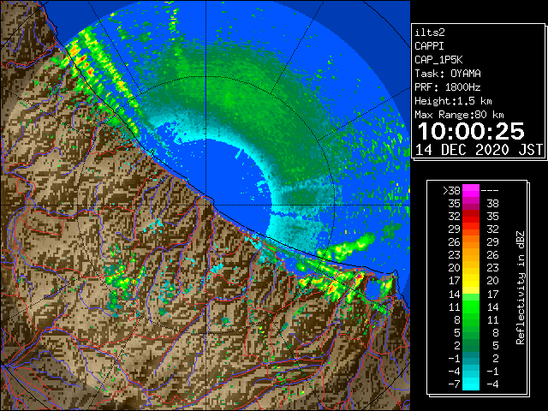Click the 'Height:1.5 km' text
The height and width of the screenshot is (411, 548).
pyautogui.click(x=453, y=101)
